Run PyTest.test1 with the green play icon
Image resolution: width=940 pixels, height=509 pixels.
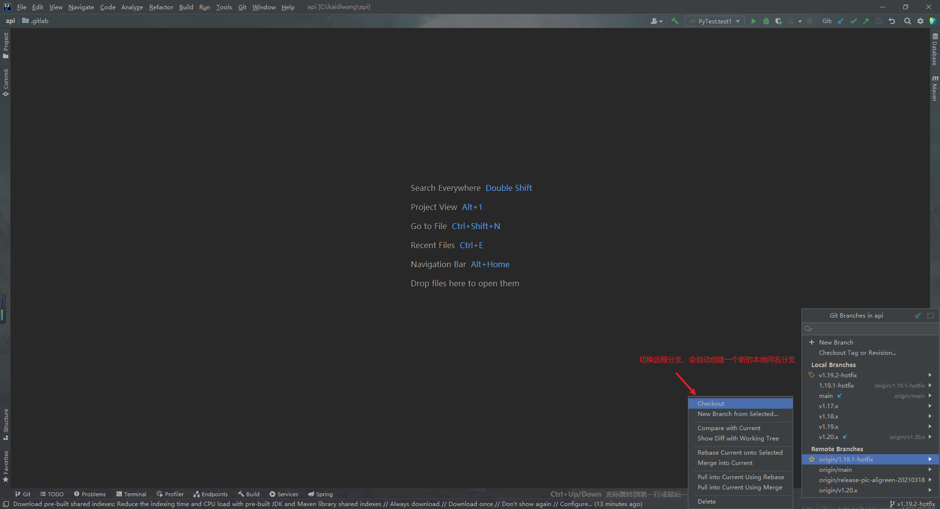[753, 21]
